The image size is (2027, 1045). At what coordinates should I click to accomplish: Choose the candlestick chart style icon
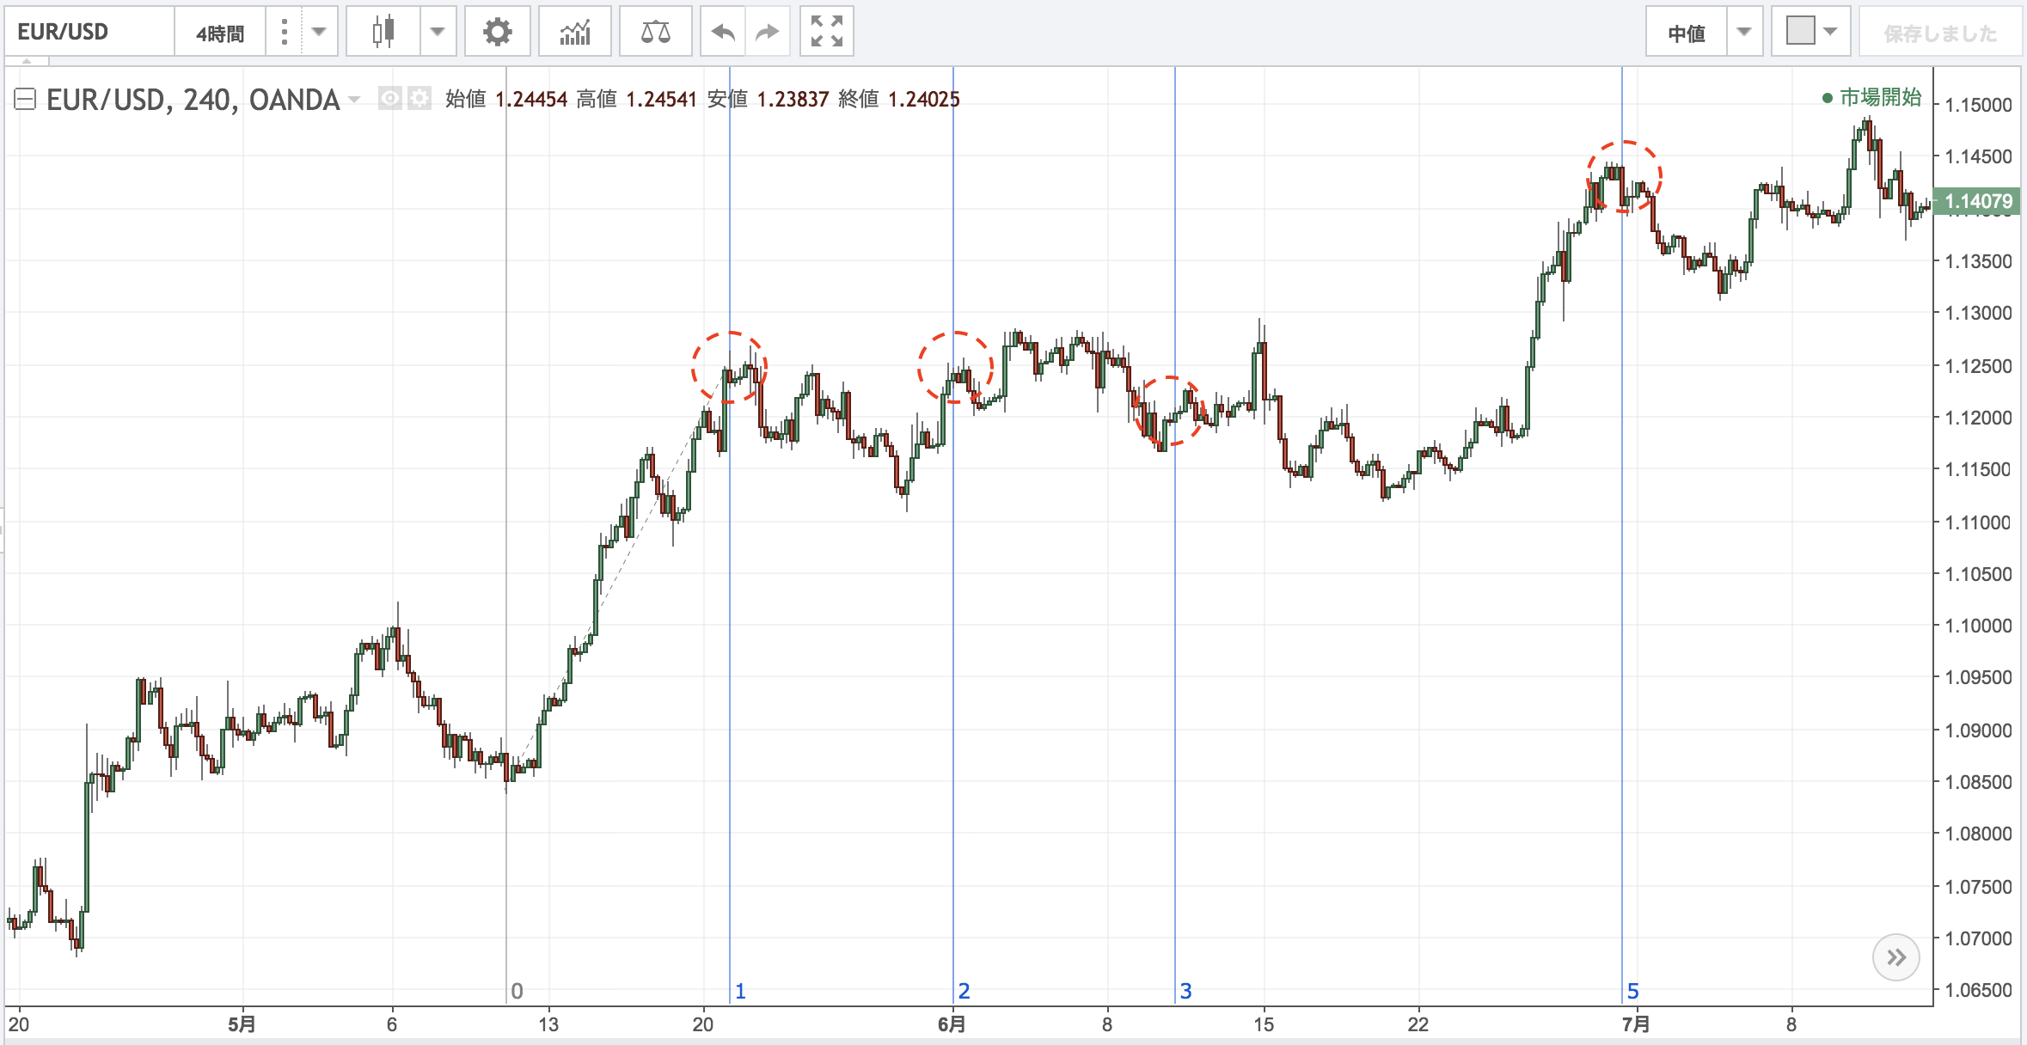coord(383,33)
